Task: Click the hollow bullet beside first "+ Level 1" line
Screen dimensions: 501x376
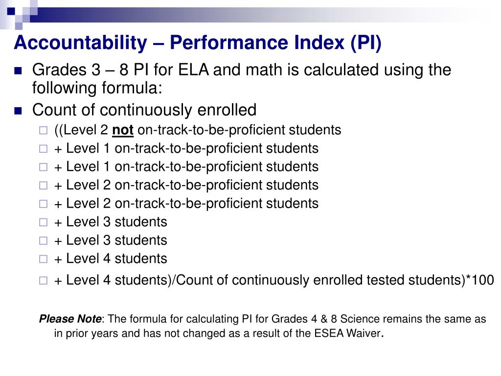Action: click(43, 149)
